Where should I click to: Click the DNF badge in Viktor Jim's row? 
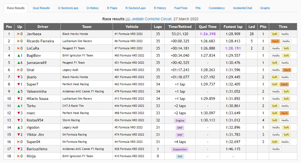[x=180, y=135]
